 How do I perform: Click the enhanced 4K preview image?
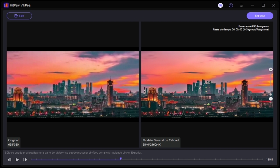(x=206, y=84)
